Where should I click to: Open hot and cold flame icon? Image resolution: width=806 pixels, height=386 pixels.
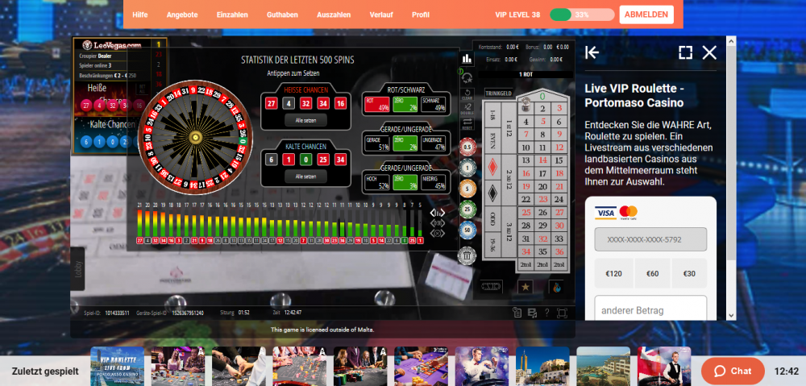coord(556,287)
